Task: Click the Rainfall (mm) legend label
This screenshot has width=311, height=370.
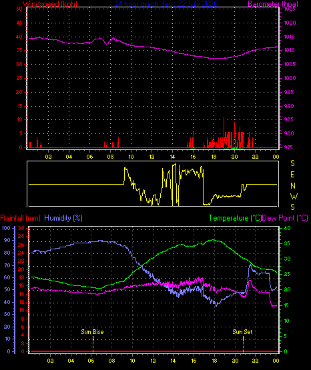Action: click(20, 218)
